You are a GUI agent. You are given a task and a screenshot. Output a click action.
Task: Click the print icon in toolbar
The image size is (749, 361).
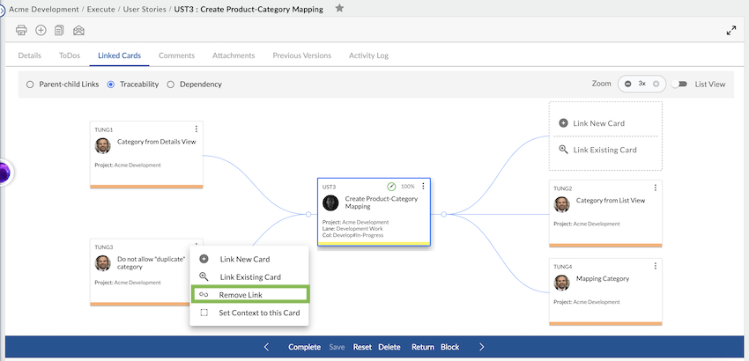coord(22,31)
